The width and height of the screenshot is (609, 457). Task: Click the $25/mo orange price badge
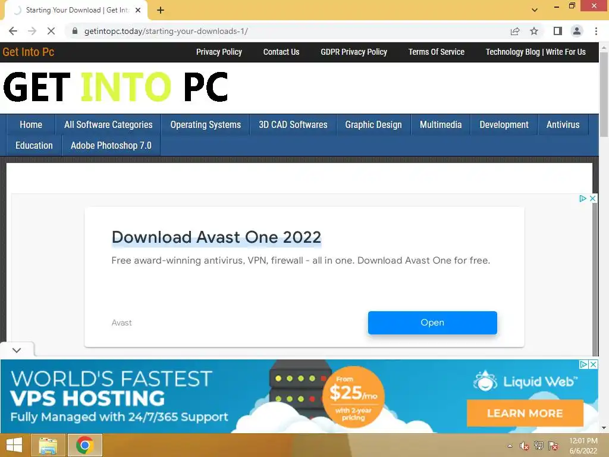353,397
